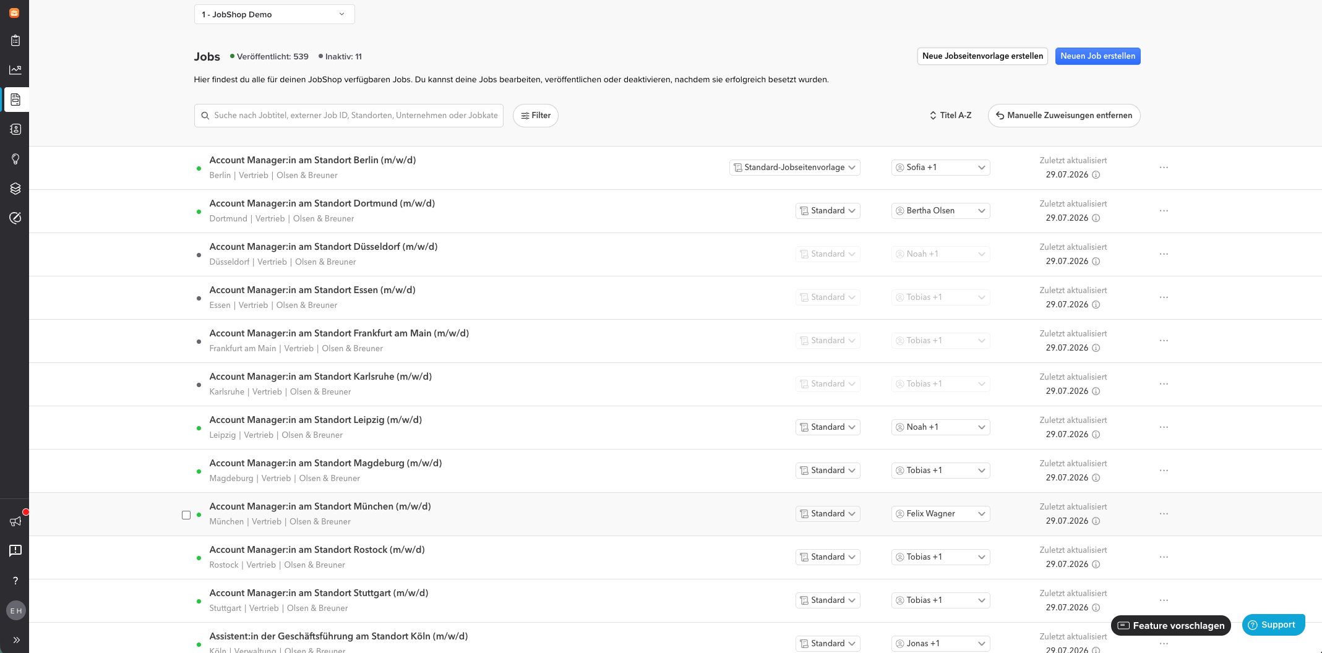
Task: Open the analytics chart icon in sidebar
Action: coord(15,70)
